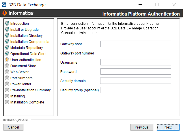Select Pre-Installation Summary in step list
The height and width of the screenshot is (134, 183).
pyautogui.click(x=30, y=90)
